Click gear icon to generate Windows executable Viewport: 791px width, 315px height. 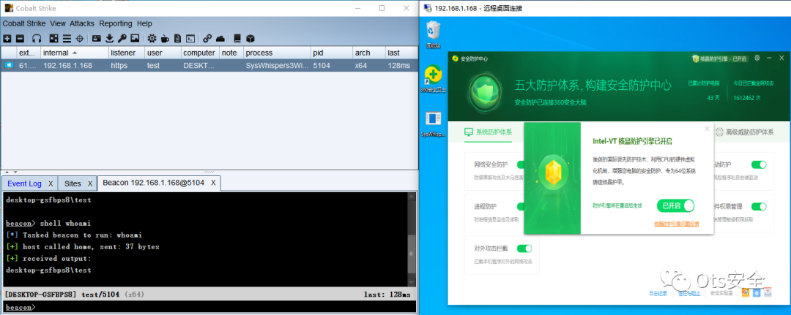152,38
